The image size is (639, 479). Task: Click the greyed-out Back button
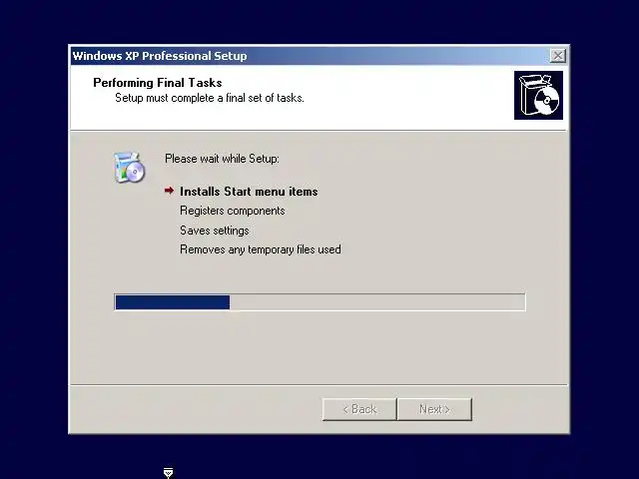click(359, 409)
